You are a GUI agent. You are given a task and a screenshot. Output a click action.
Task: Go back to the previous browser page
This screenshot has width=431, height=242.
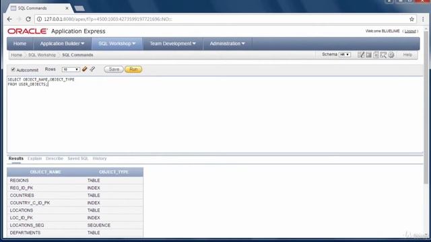(9, 19)
